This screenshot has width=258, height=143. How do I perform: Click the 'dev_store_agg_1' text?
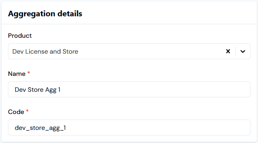click(x=40, y=128)
